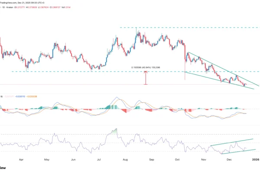Click the red price range measurement arrow

click(x=146, y=78)
